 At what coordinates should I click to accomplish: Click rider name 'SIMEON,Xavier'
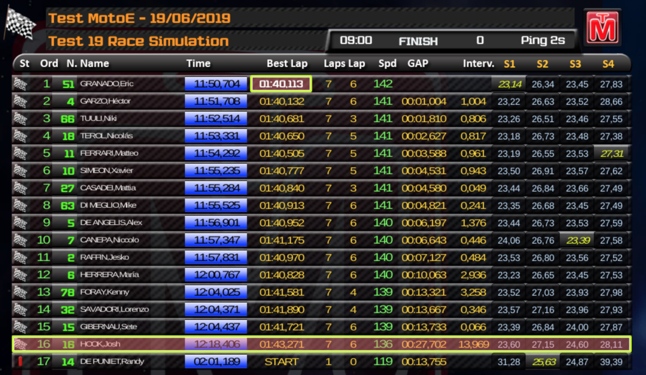coord(107,171)
